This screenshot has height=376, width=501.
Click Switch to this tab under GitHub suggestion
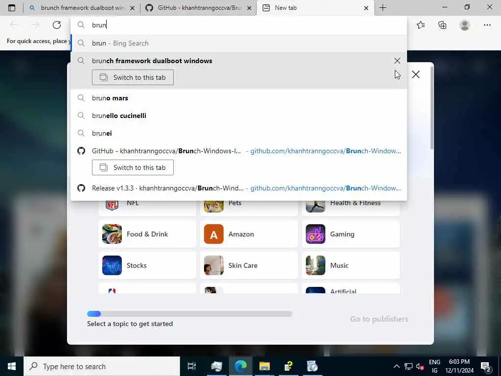coord(133,167)
